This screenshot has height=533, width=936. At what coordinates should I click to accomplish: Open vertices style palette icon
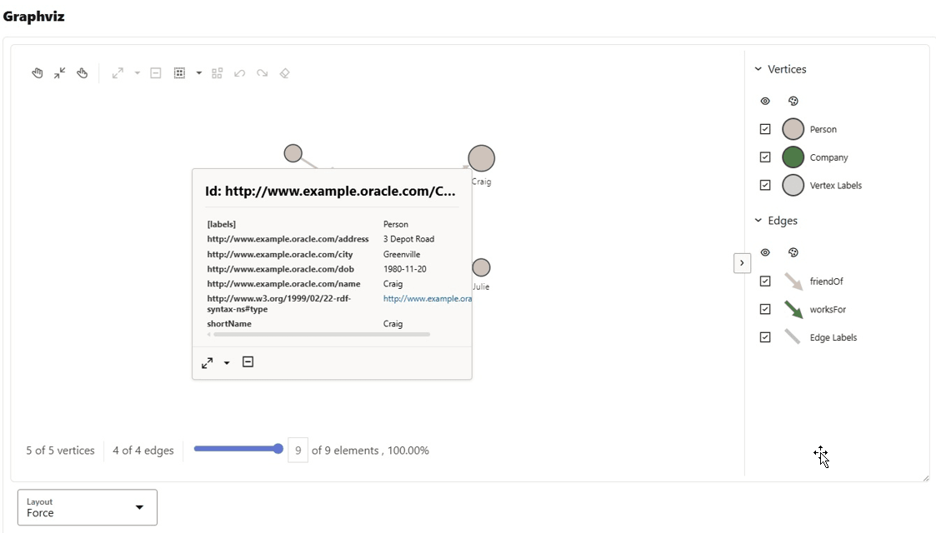point(793,102)
